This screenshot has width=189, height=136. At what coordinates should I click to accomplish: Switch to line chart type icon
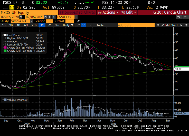(x=78, y=25)
